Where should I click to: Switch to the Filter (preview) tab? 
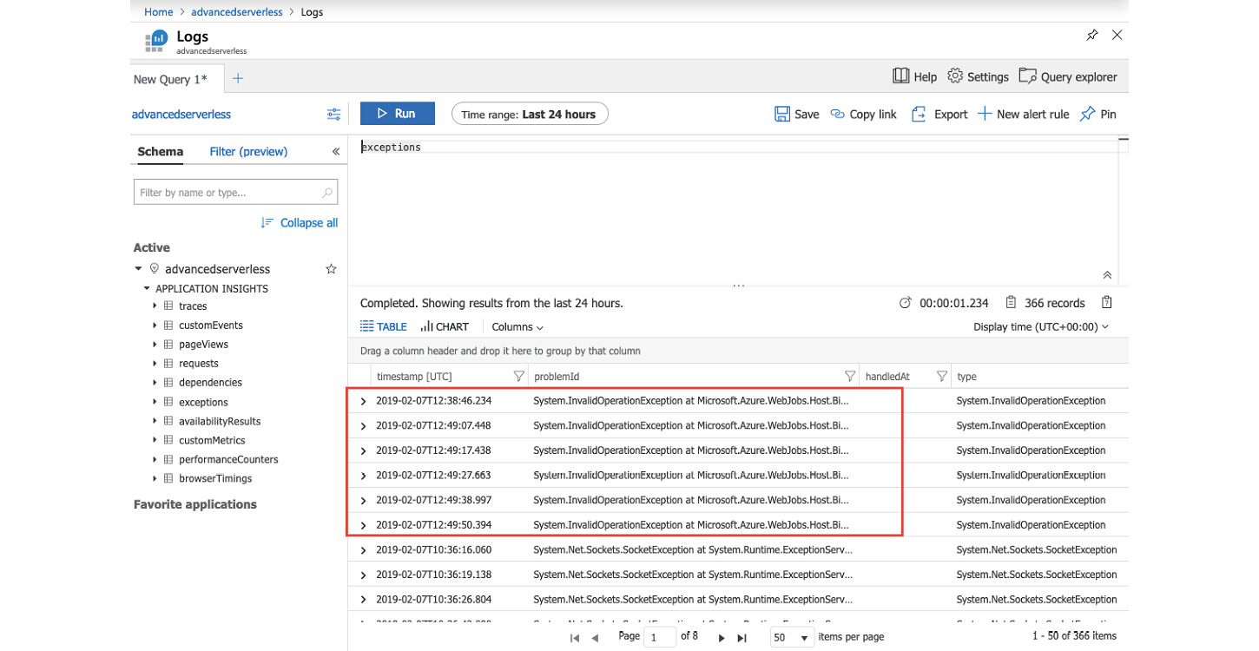tap(248, 151)
